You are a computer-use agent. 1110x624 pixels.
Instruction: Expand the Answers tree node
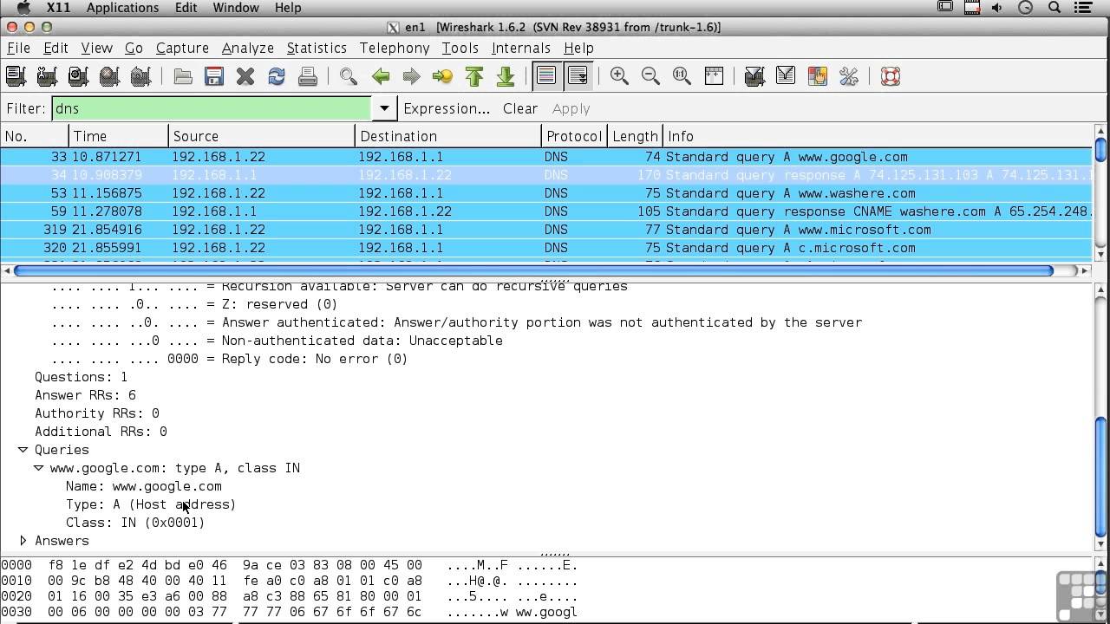23,541
